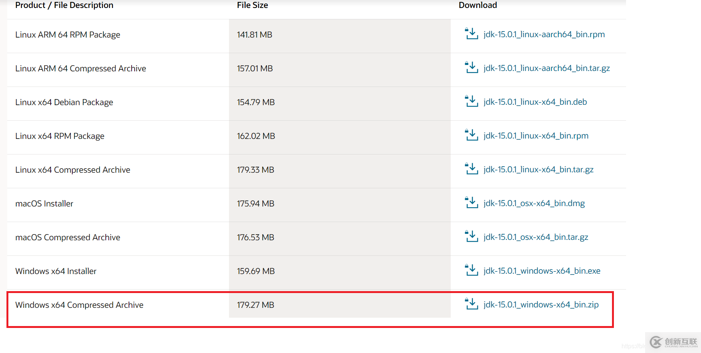Select the Product / File Description header

(x=64, y=5)
